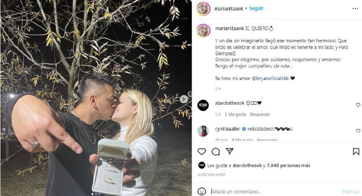Open starclothesok STAR profile avatar
This screenshot has height=196, width=362.
(203, 105)
